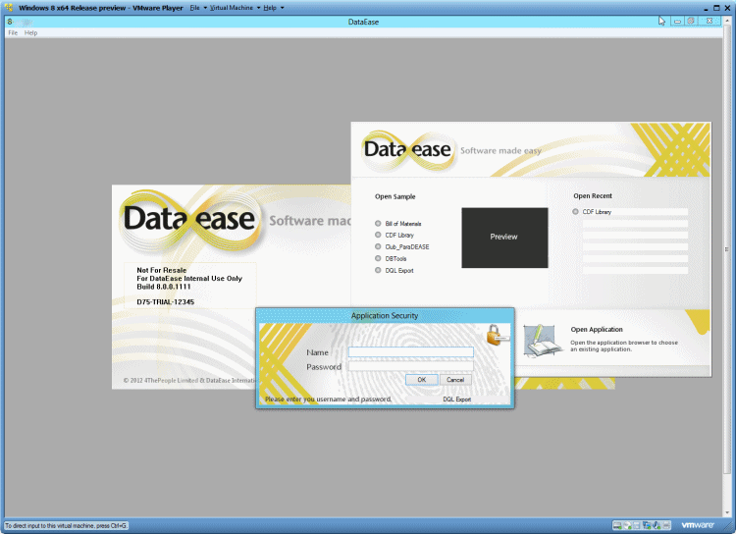Select the Club_ParaDEASE sample

tap(378, 246)
